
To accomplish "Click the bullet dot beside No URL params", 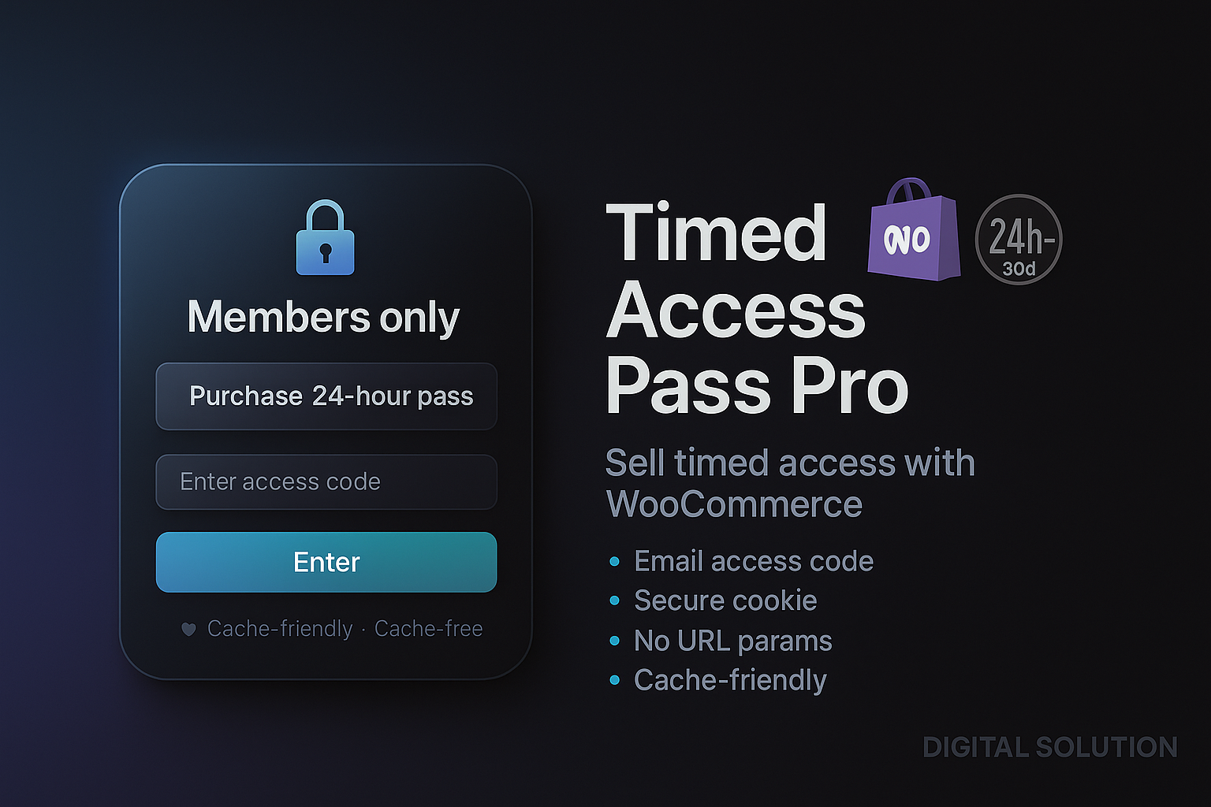I will point(615,641).
